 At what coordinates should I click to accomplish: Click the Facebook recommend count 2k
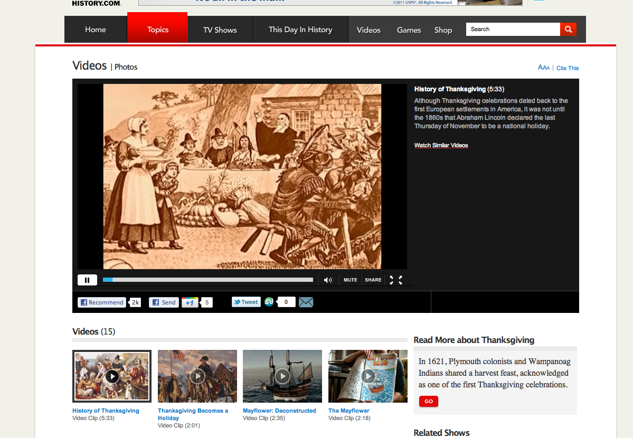tap(135, 302)
